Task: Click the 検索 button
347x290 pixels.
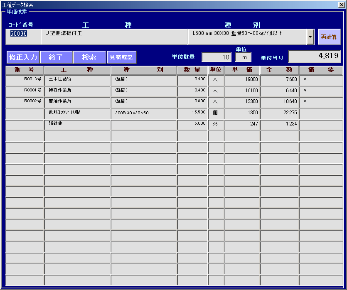Action: (90, 57)
